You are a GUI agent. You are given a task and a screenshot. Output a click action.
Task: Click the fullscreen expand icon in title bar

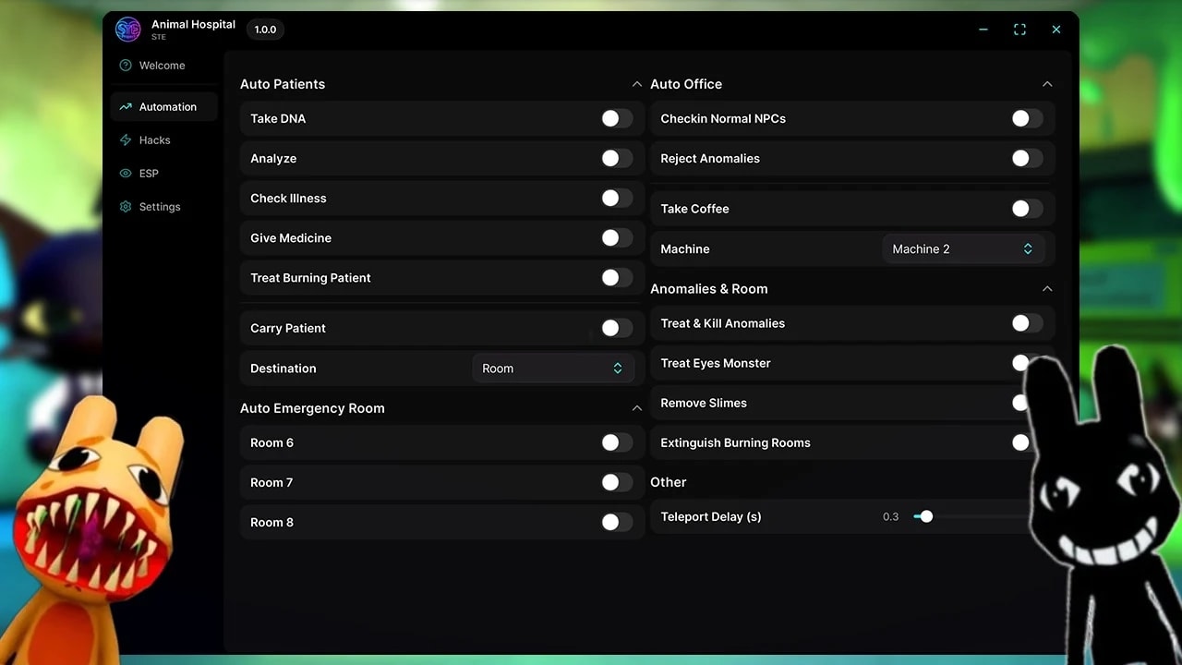click(x=1019, y=30)
